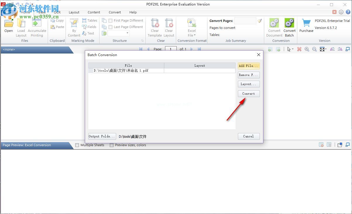Click Layout... button in Batch Conversion
This screenshot has height=214, width=352.
coord(249,84)
